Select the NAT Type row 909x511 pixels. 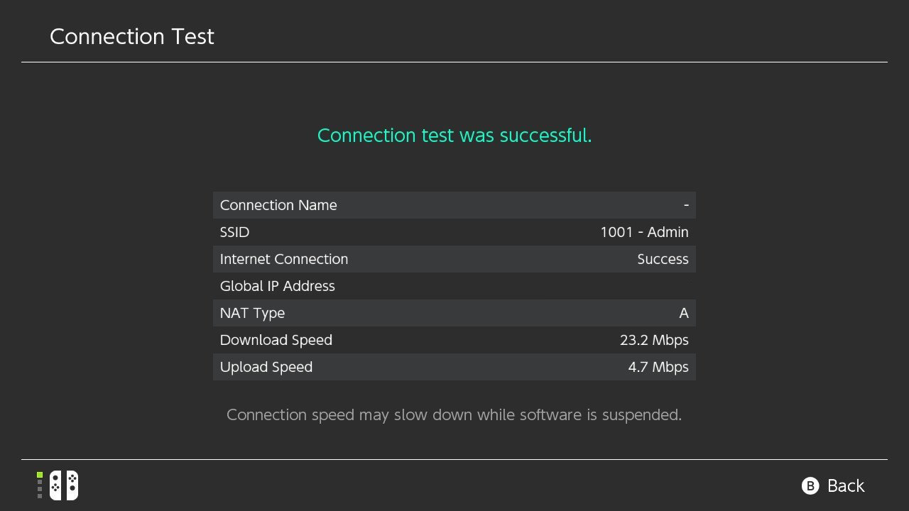pyautogui.click(x=454, y=313)
